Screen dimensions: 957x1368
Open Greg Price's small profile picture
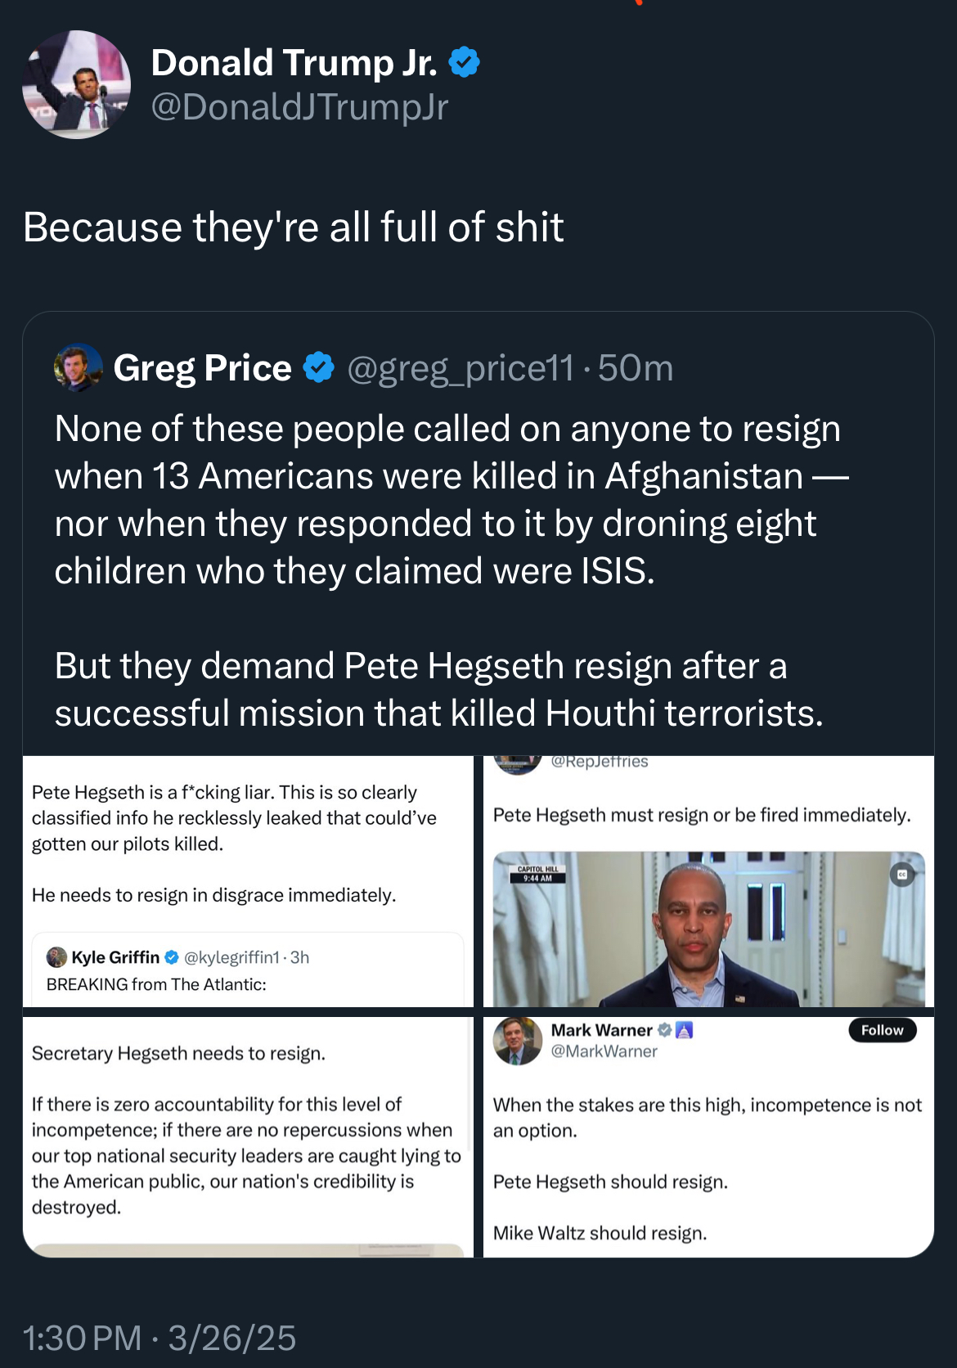point(79,367)
